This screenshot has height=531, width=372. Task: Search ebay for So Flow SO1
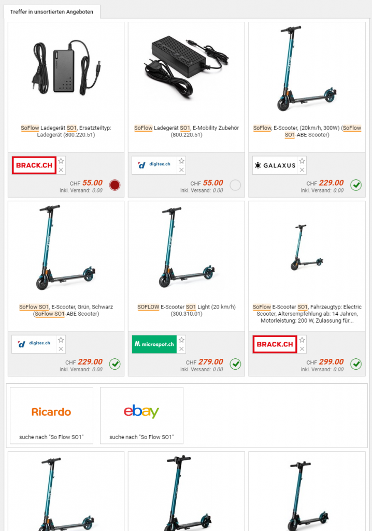pos(141,415)
